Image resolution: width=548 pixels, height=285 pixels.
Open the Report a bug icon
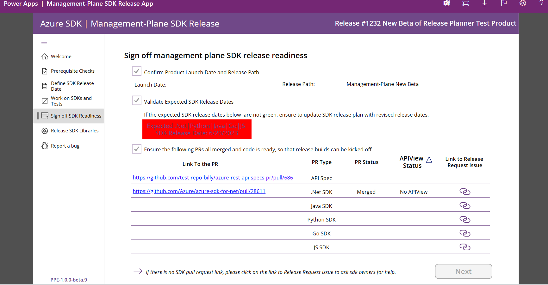pyautogui.click(x=45, y=146)
